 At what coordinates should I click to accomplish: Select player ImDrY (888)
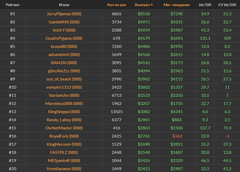tap(64, 30)
